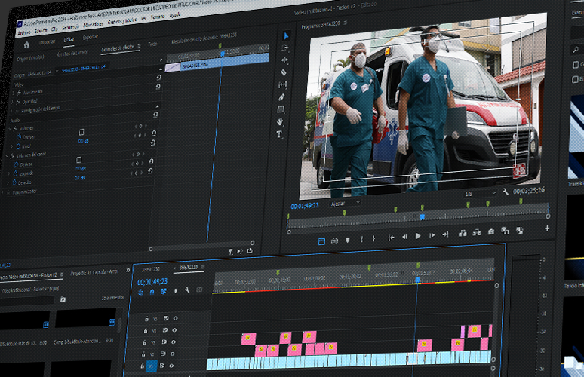Screen dimensions: 584x377
Task: Click Mark In button in Program monitor
Action: [x=361, y=239]
